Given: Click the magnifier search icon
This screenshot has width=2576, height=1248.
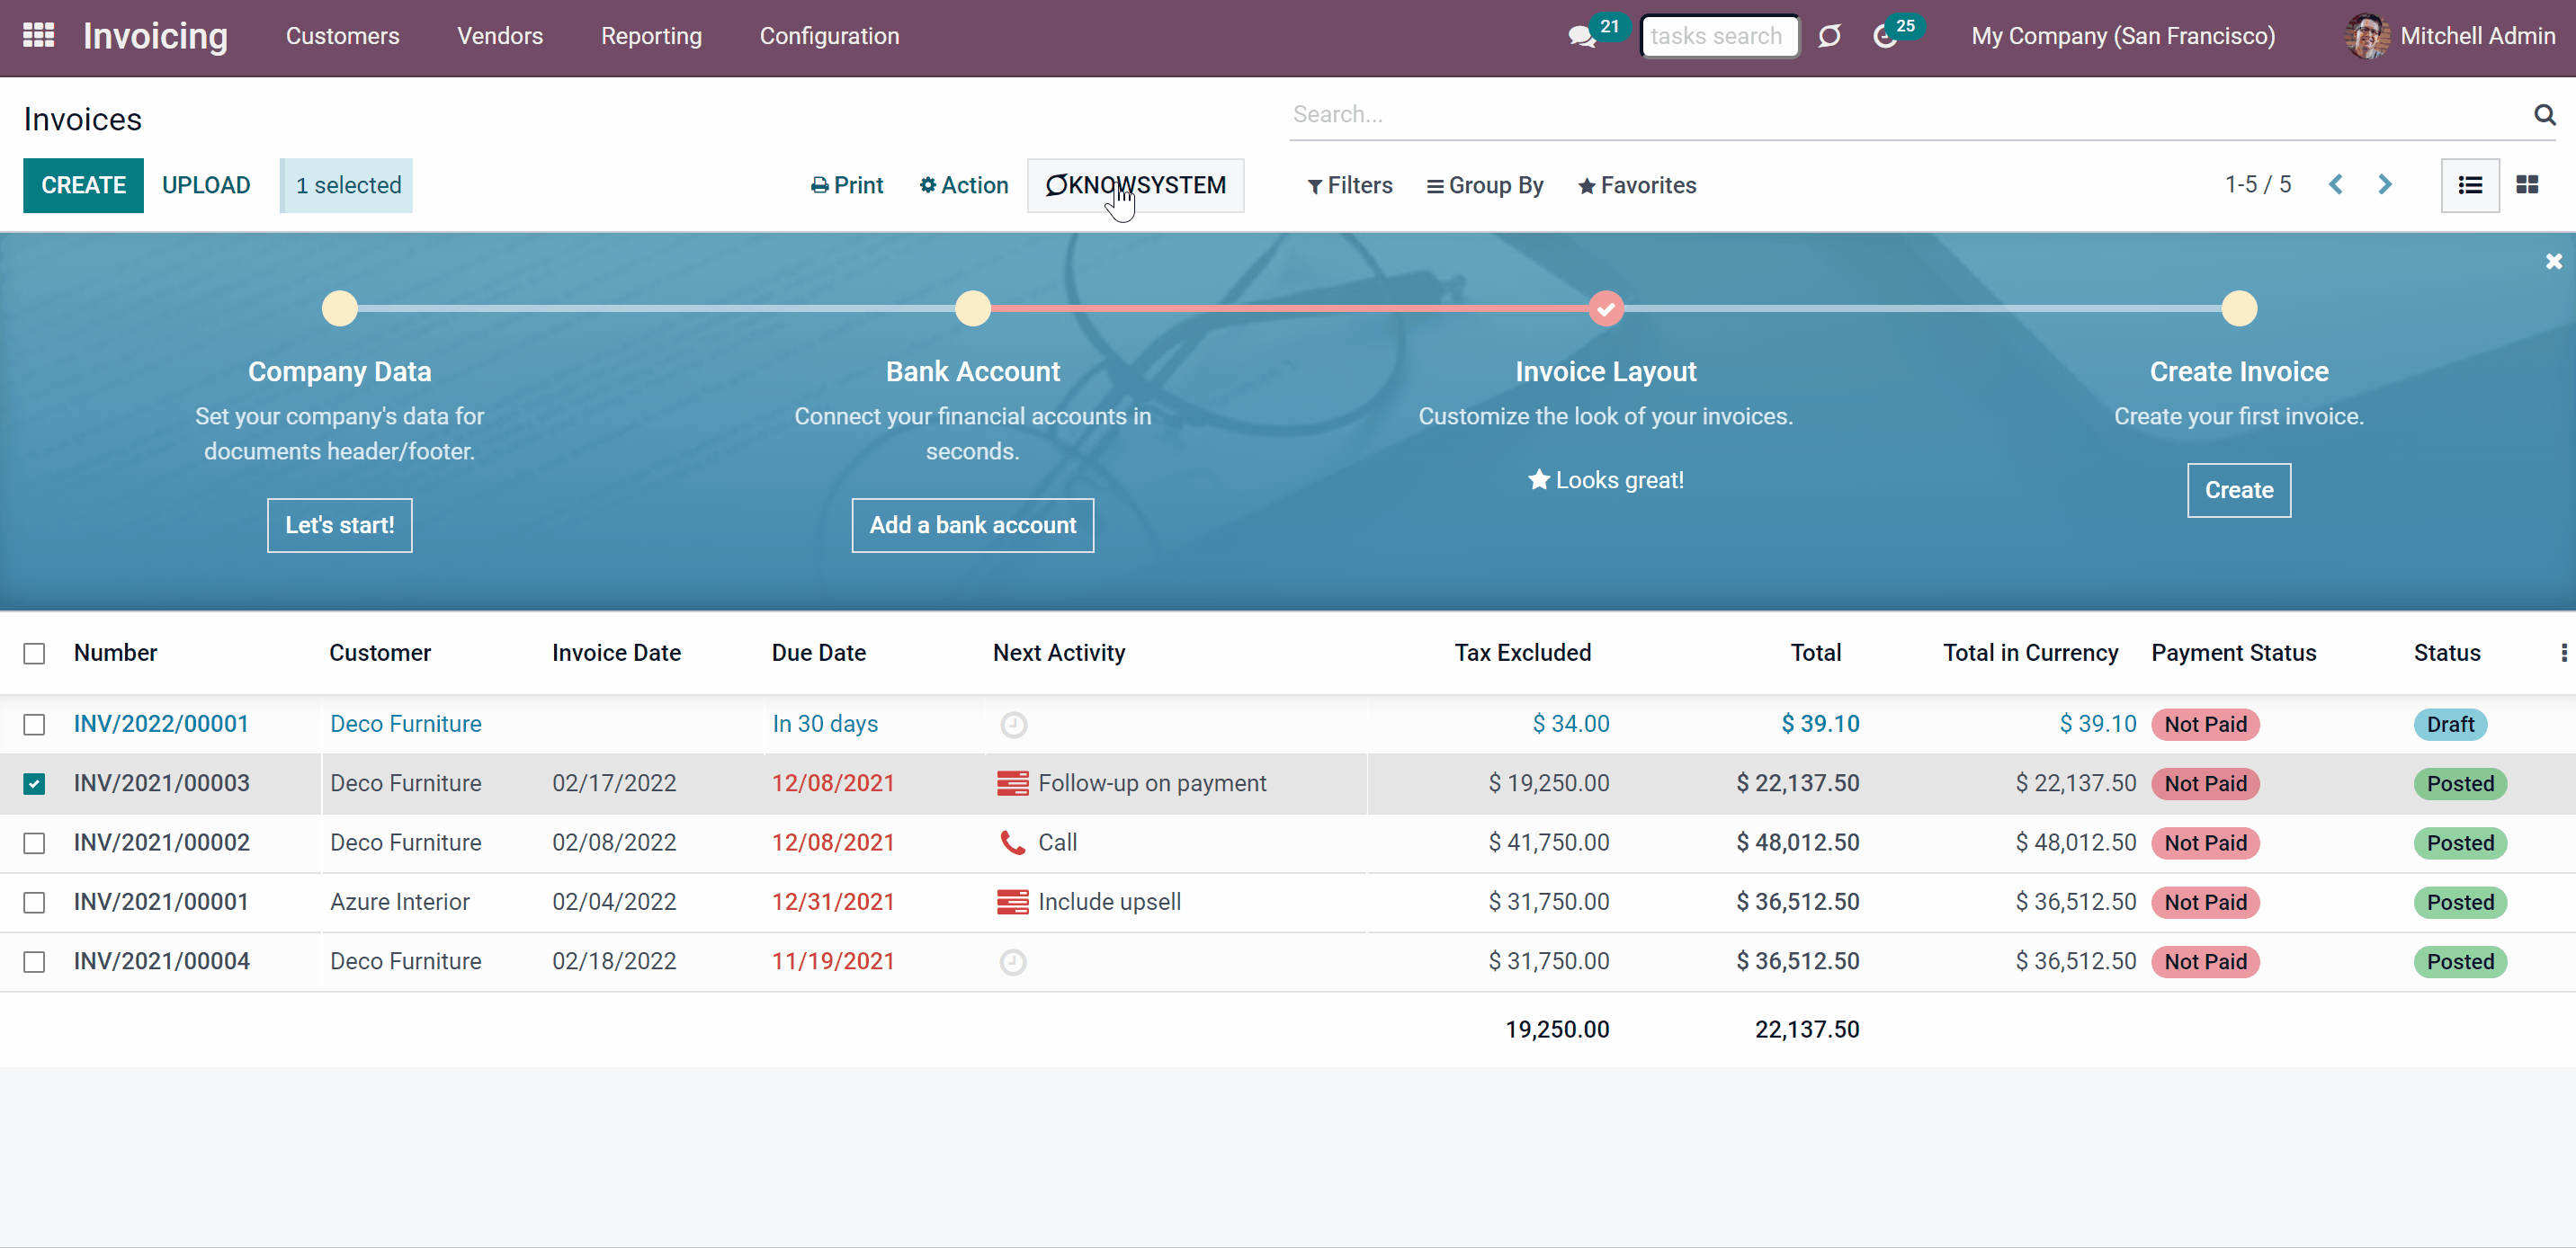Looking at the screenshot, I should (2545, 114).
